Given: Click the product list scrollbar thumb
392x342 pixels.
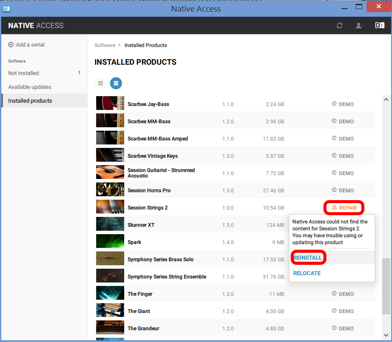Looking at the screenshot, I should pos(386,286).
